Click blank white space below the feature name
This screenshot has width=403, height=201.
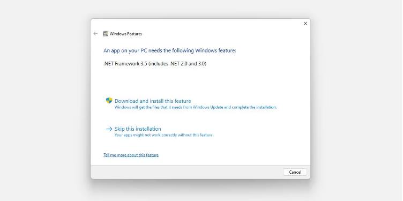(x=200, y=81)
